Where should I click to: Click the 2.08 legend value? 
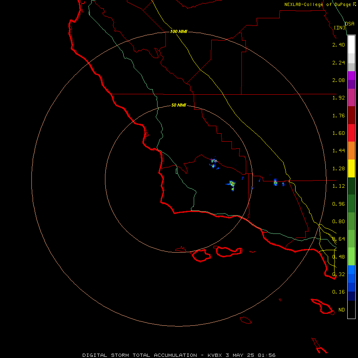click(x=339, y=80)
